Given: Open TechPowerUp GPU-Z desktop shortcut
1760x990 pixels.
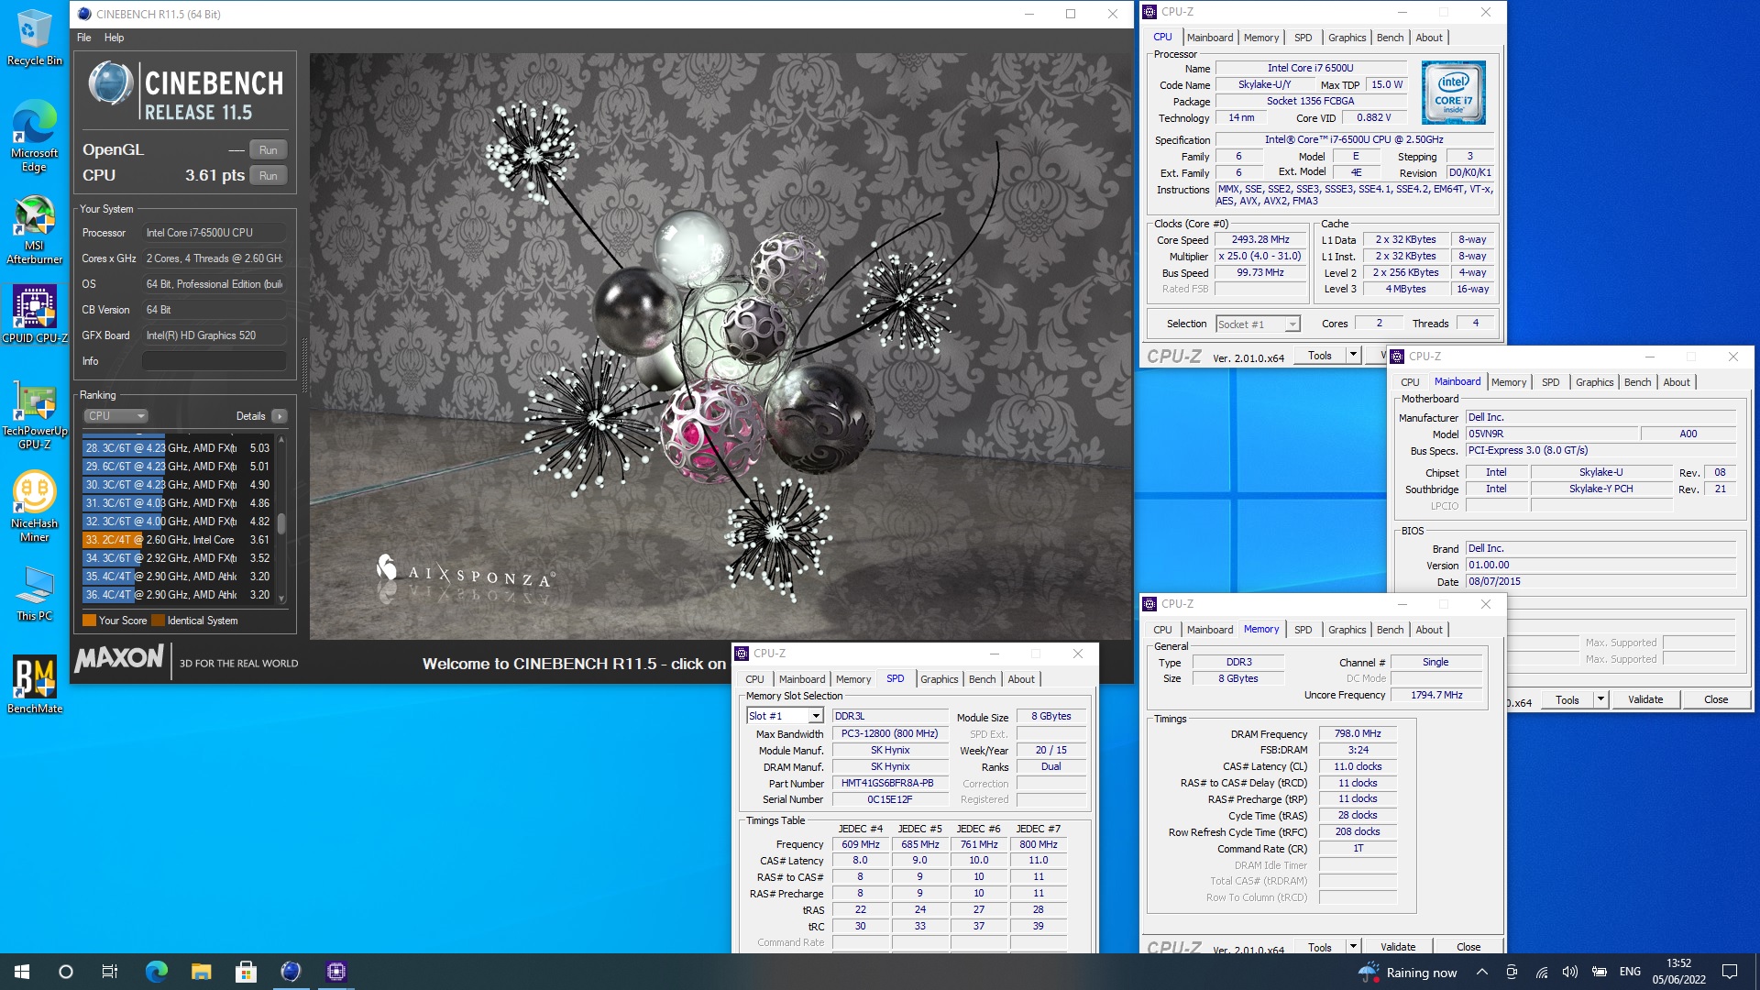Looking at the screenshot, I should [x=34, y=415].
